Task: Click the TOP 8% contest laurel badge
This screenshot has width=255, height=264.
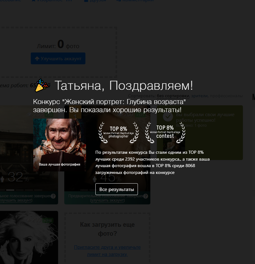Action: 166,133
